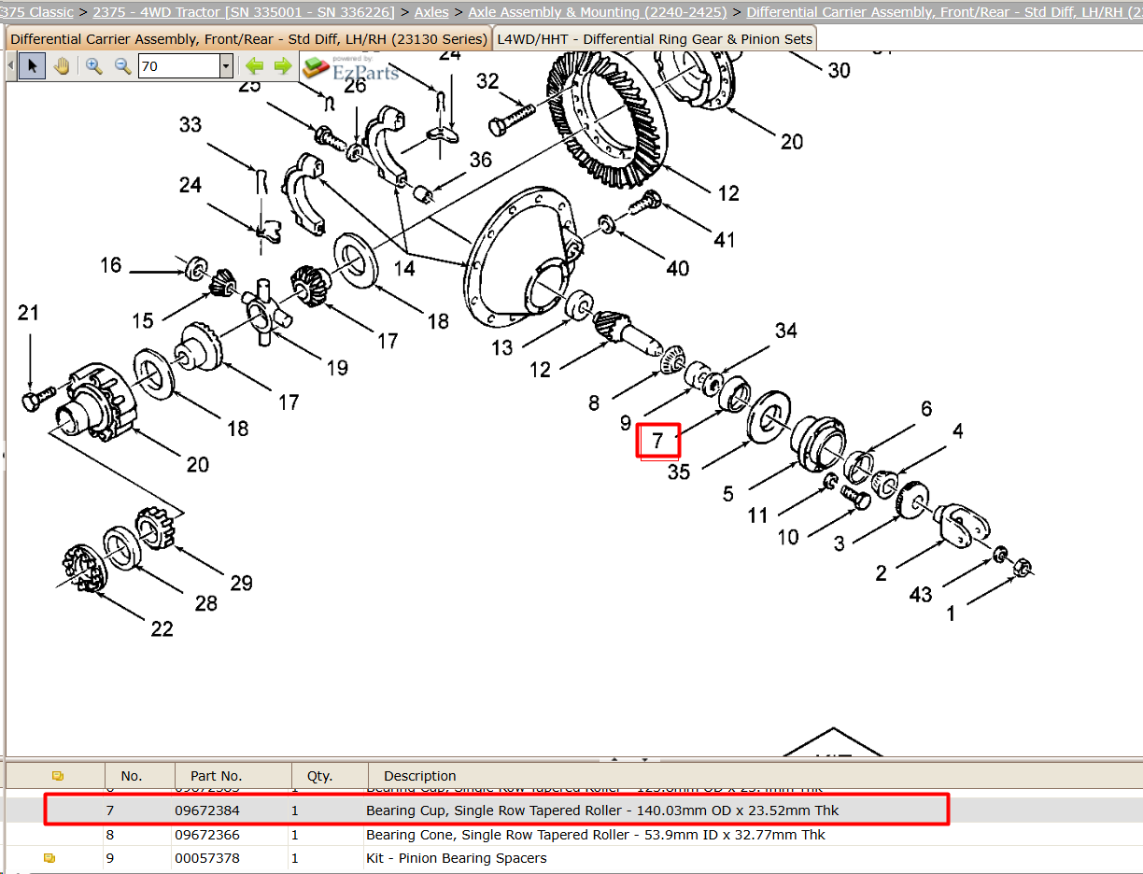Screen dimensions: 1143x874
Task: Click callout number 4 in the diagram
Action: [x=957, y=431]
